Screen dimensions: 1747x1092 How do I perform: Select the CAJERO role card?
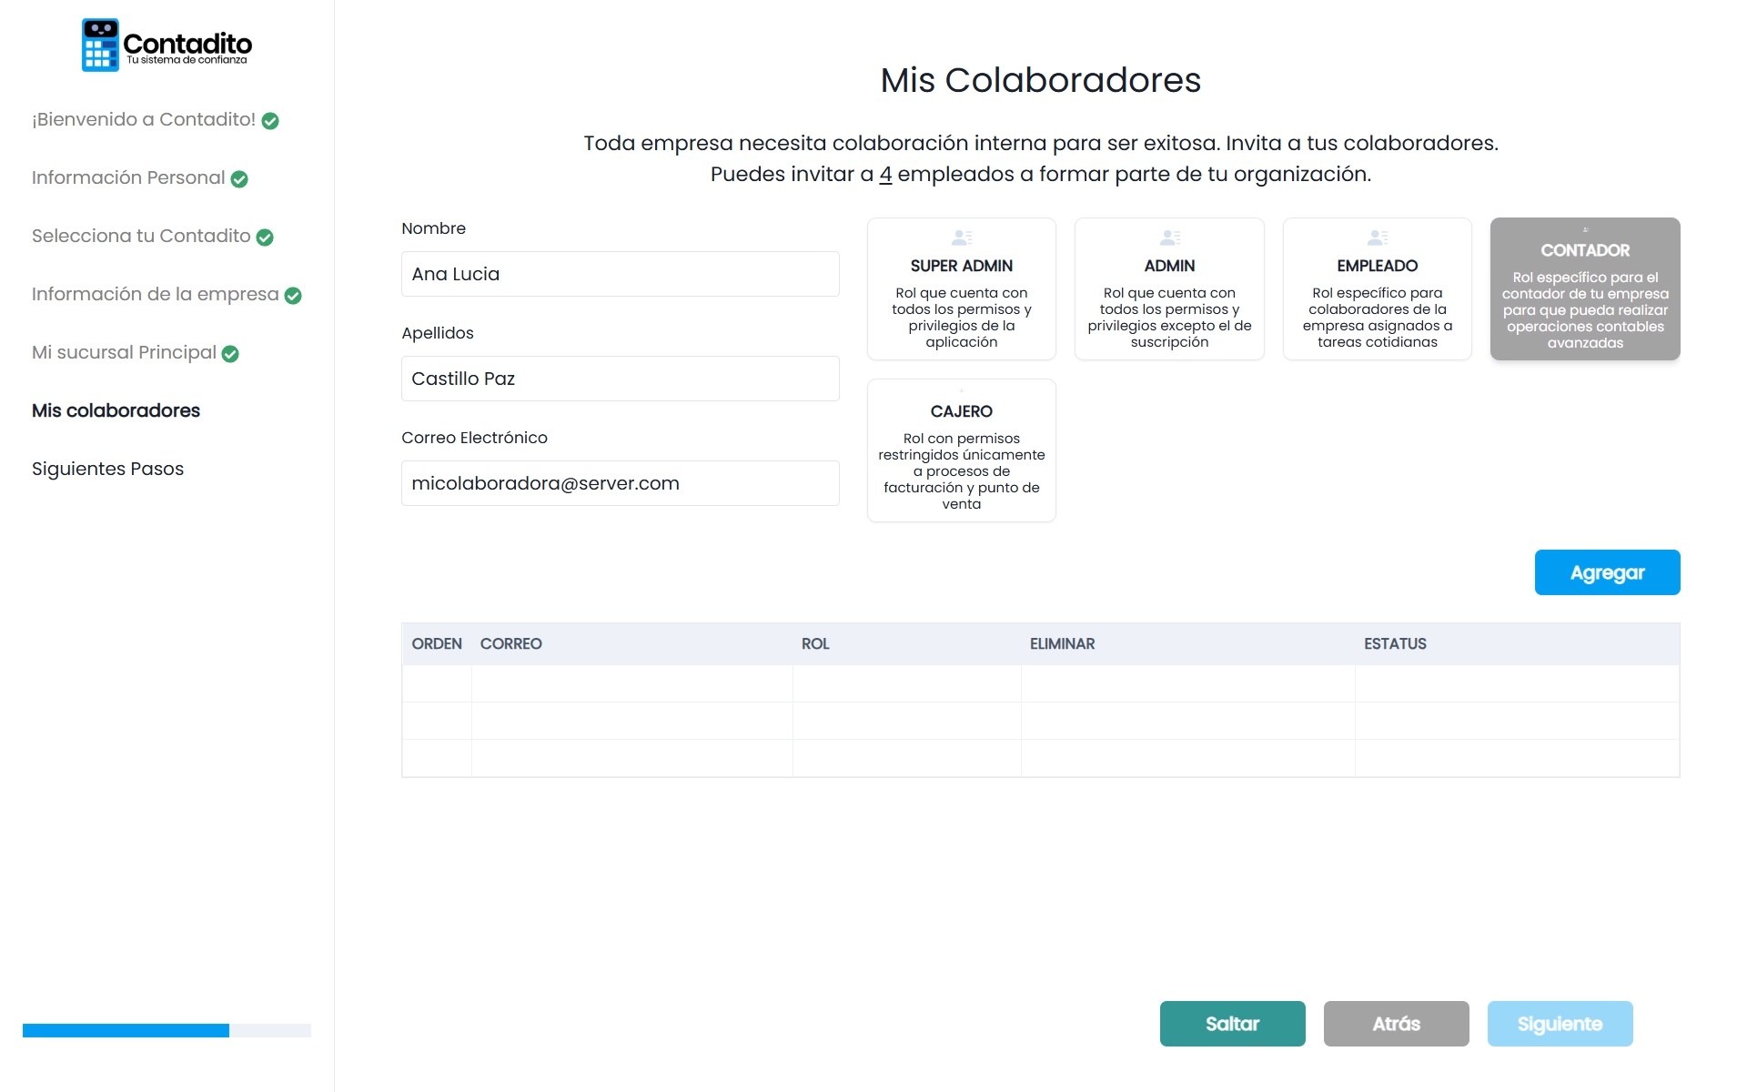962,450
